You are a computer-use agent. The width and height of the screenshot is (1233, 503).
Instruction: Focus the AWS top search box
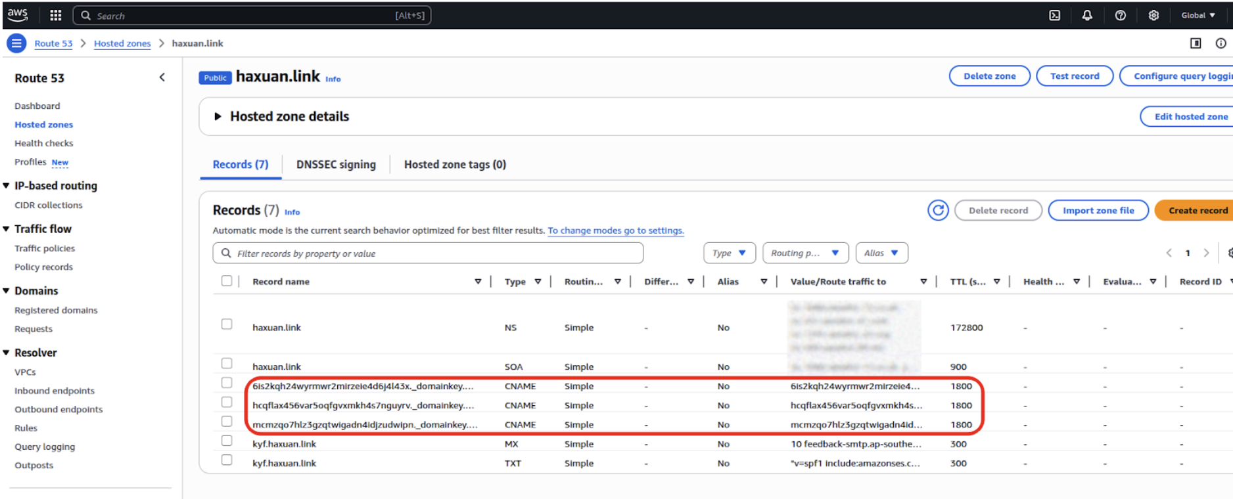pyautogui.click(x=252, y=15)
